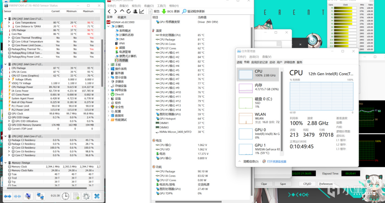Open AIDA64 文件(F) menu
The width and height of the screenshot is (385, 203).
[x=111, y=6]
